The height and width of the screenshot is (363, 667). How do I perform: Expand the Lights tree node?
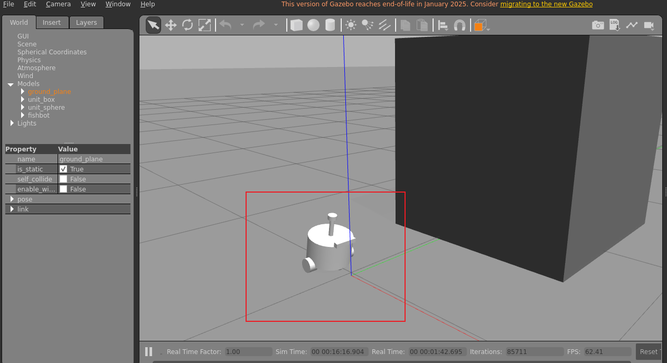coord(12,123)
